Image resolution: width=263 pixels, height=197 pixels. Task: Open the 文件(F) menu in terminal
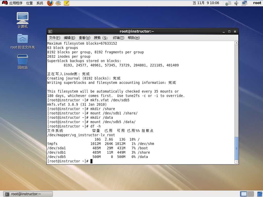(54, 38)
